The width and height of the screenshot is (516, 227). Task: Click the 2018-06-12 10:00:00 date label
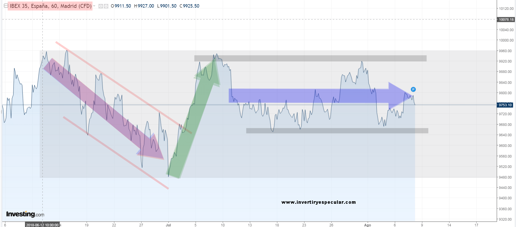click(x=42, y=225)
